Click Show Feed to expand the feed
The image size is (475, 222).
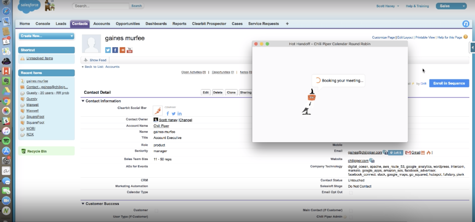[95, 60]
